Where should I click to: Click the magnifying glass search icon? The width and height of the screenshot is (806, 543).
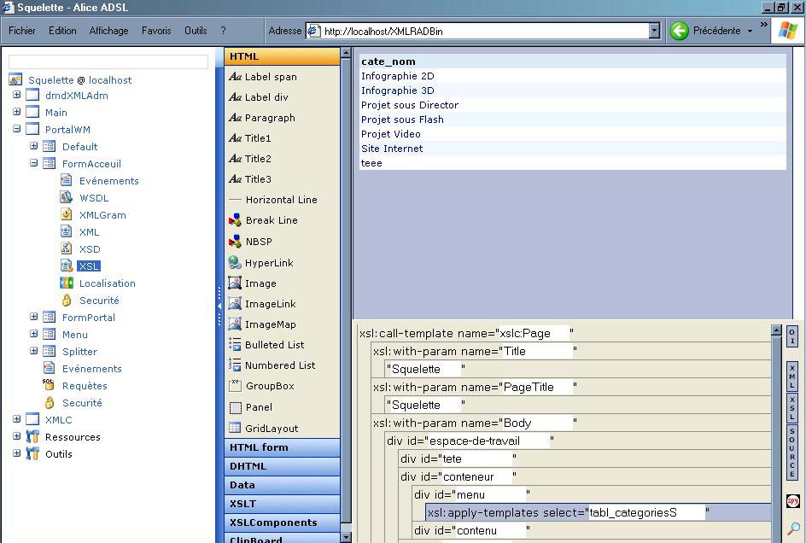click(x=792, y=528)
